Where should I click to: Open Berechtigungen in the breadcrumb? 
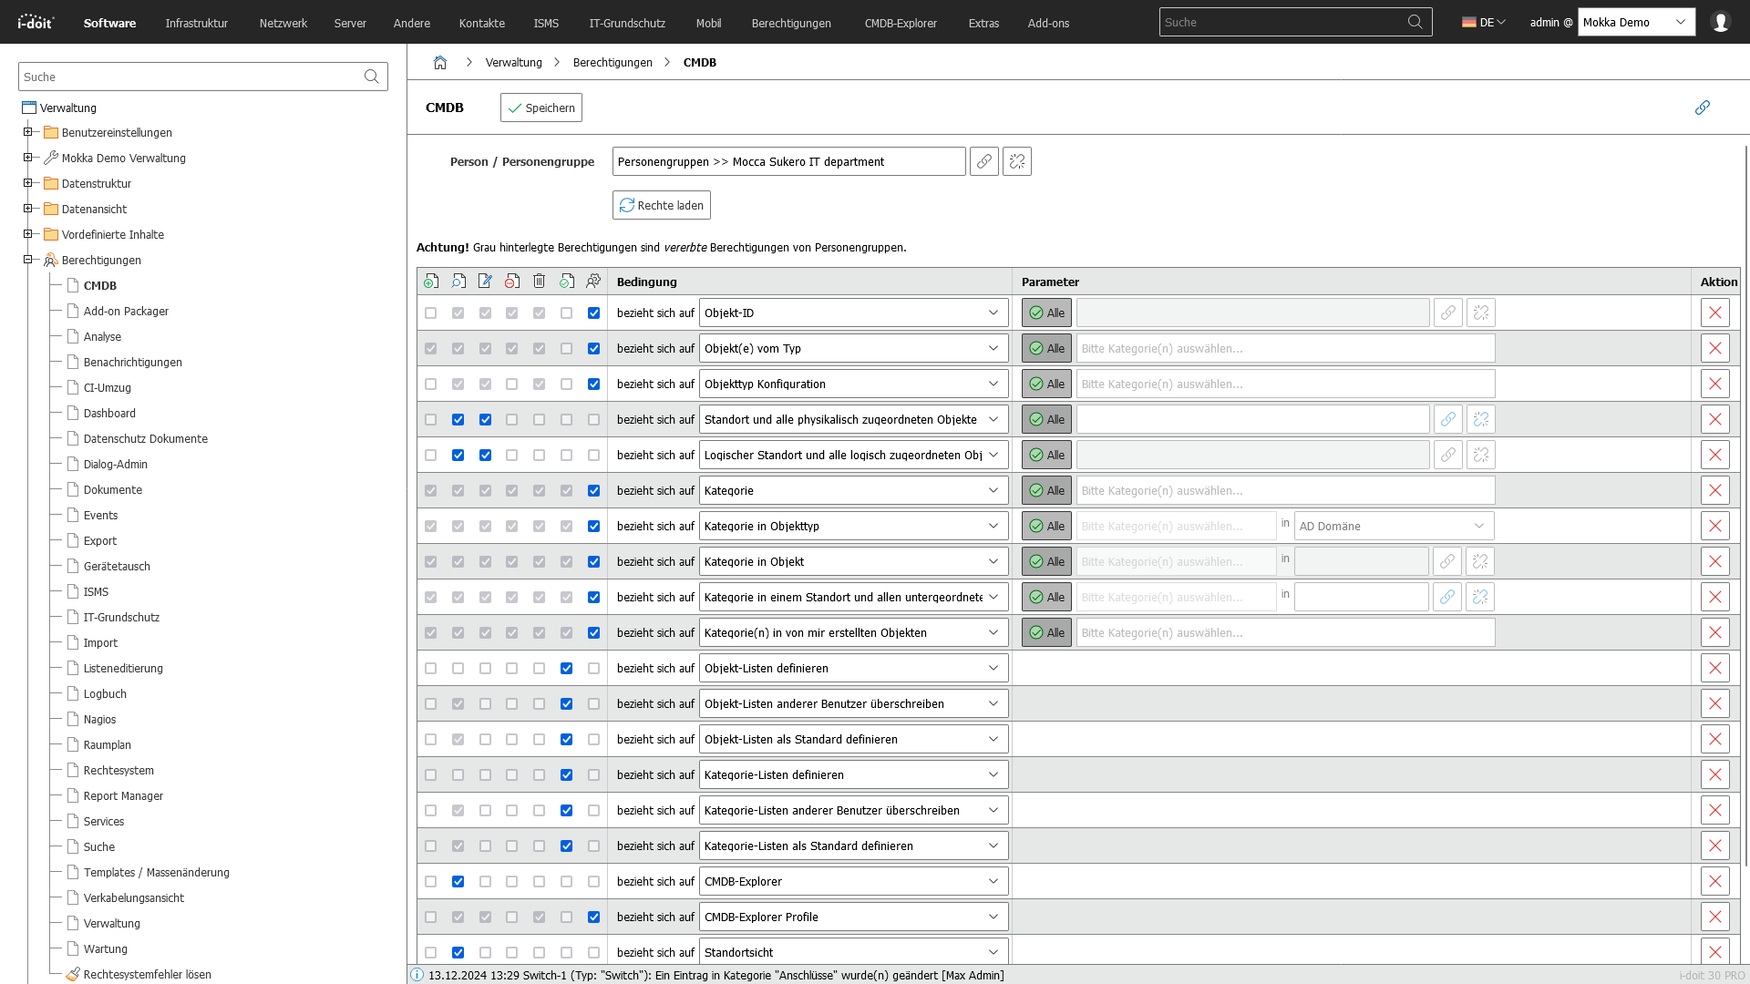tap(612, 63)
